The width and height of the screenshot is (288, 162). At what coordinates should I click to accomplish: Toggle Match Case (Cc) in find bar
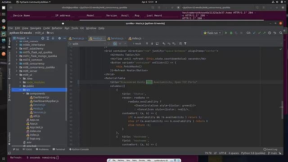pos(115,44)
